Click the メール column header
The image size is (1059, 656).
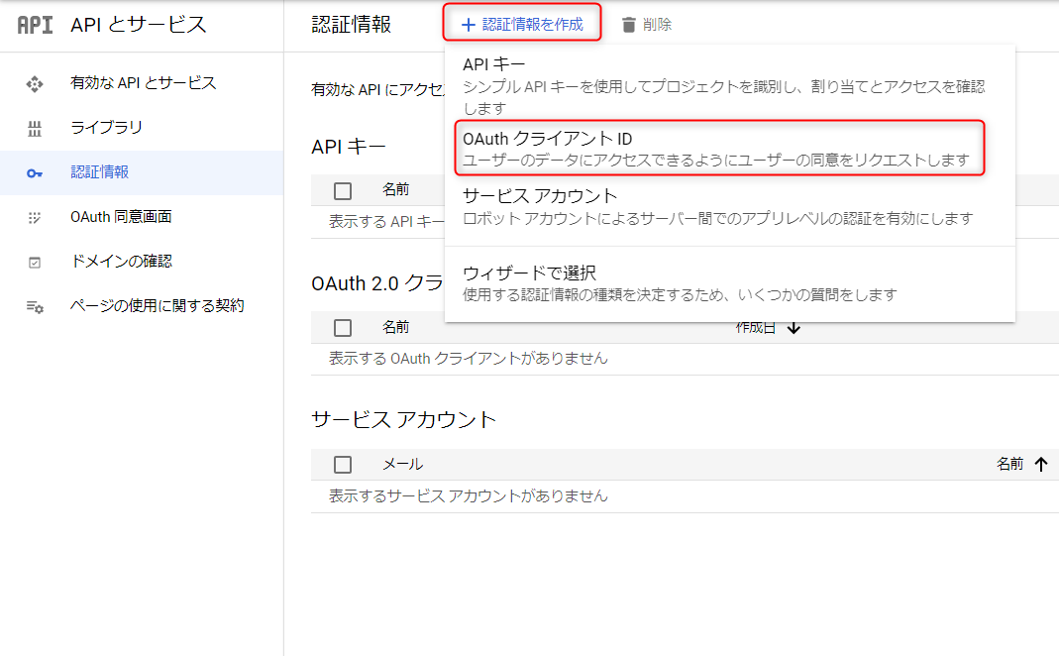click(x=402, y=464)
